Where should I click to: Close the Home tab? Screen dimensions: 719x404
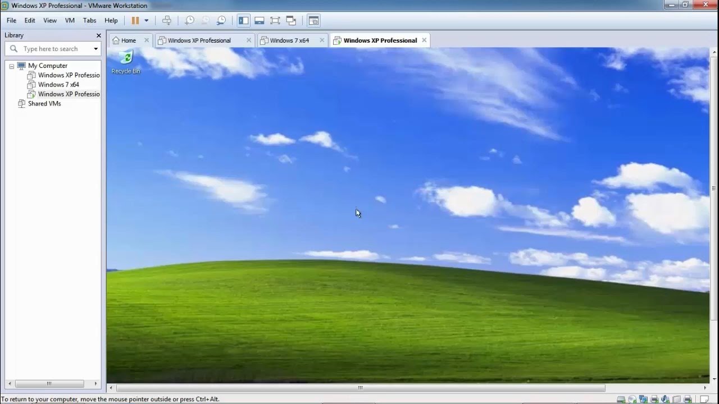point(147,40)
